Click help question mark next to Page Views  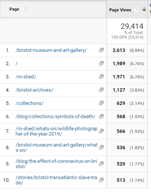point(136,10)
